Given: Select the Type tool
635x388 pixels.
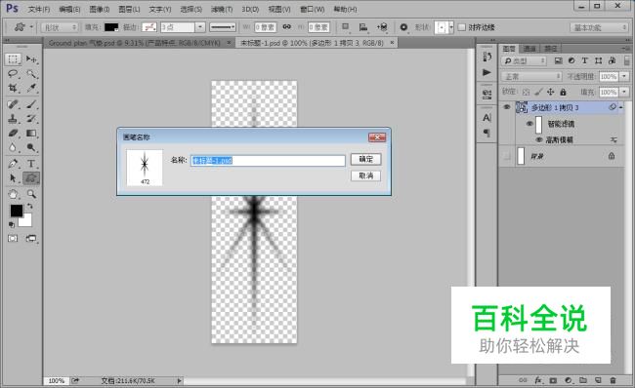Looking at the screenshot, I should pyautogui.click(x=31, y=164).
